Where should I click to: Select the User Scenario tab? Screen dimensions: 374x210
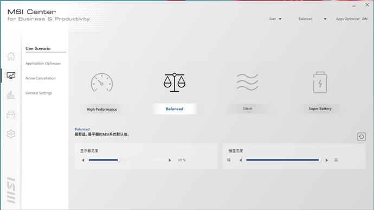click(38, 48)
